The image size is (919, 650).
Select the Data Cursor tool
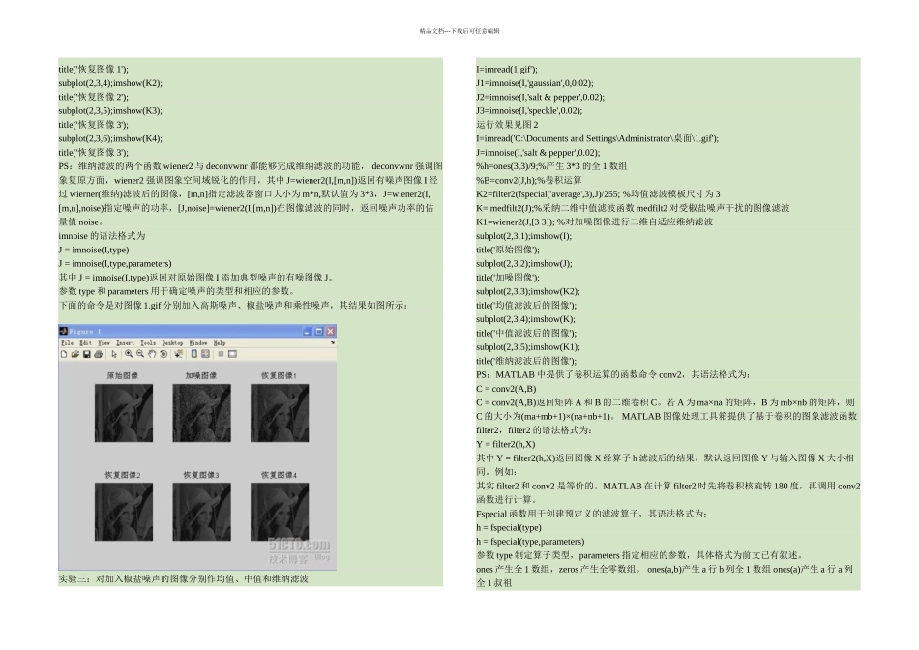click(179, 354)
